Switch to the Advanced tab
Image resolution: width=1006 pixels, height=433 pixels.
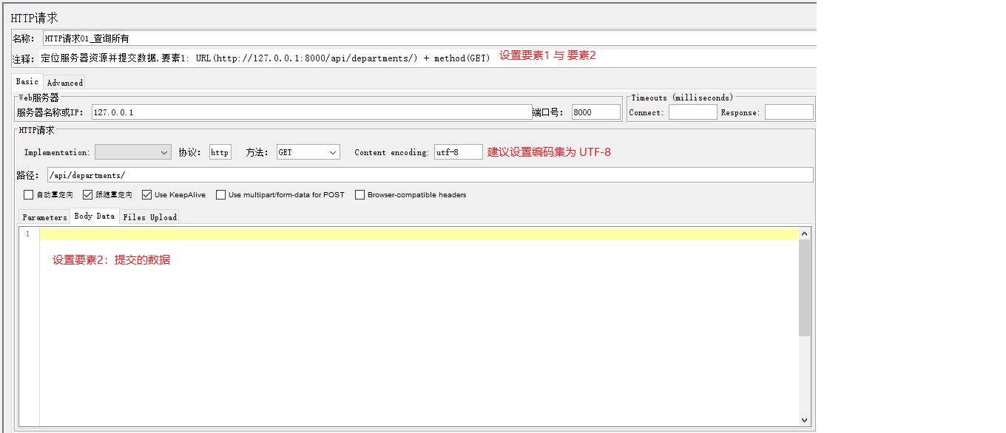tap(64, 83)
